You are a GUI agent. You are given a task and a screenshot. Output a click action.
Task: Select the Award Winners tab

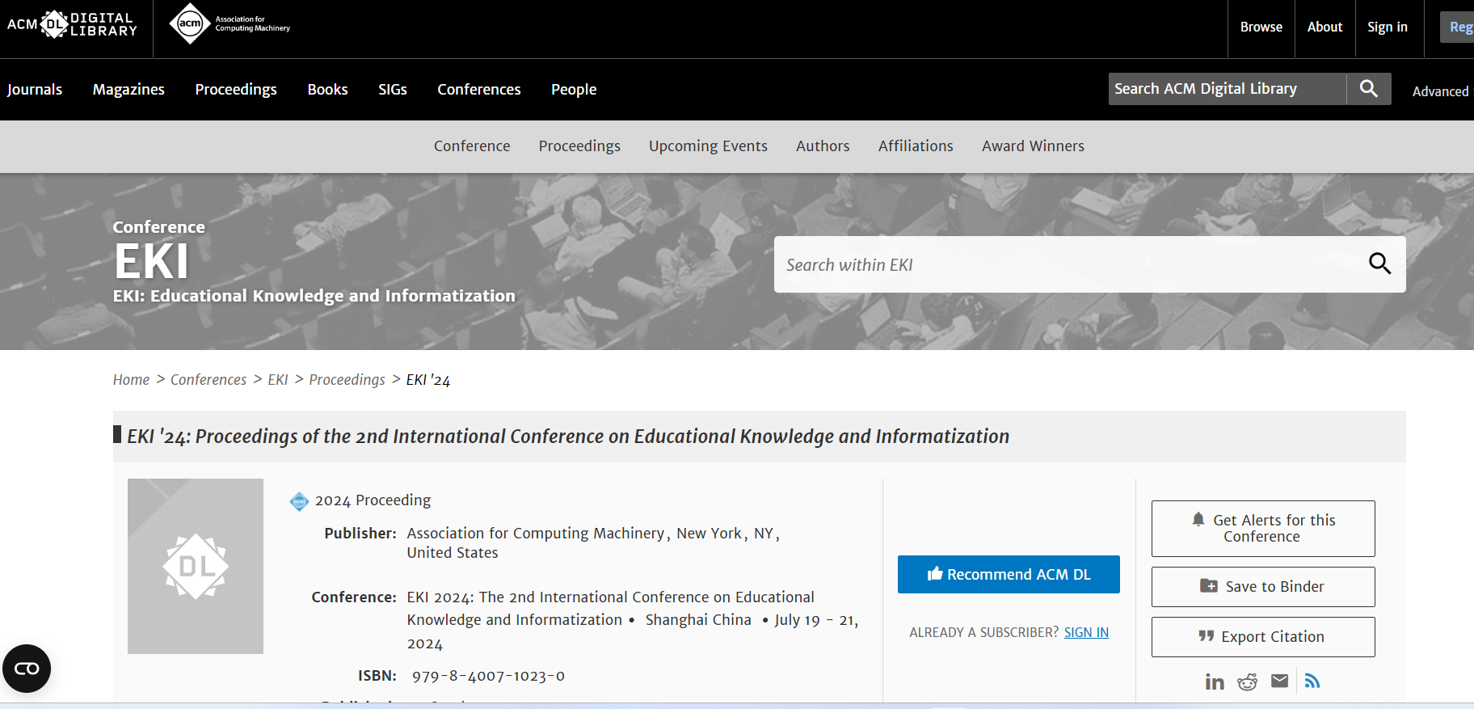click(x=1033, y=146)
